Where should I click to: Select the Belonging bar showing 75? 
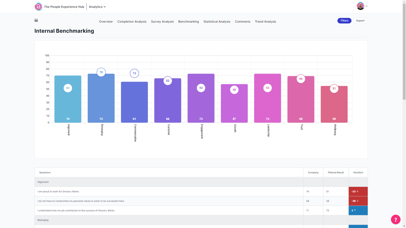click(101, 98)
